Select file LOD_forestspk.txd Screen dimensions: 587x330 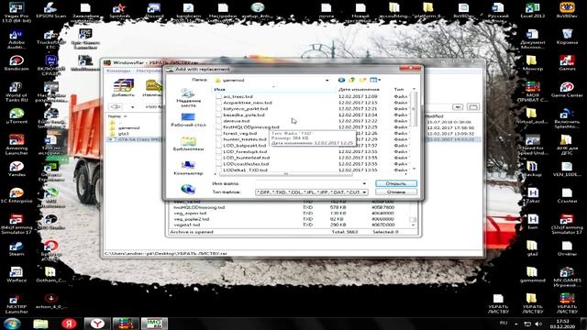(245, 152)
